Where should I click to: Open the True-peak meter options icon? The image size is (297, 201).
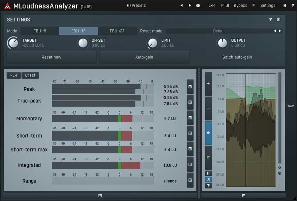tap(190, 102)
